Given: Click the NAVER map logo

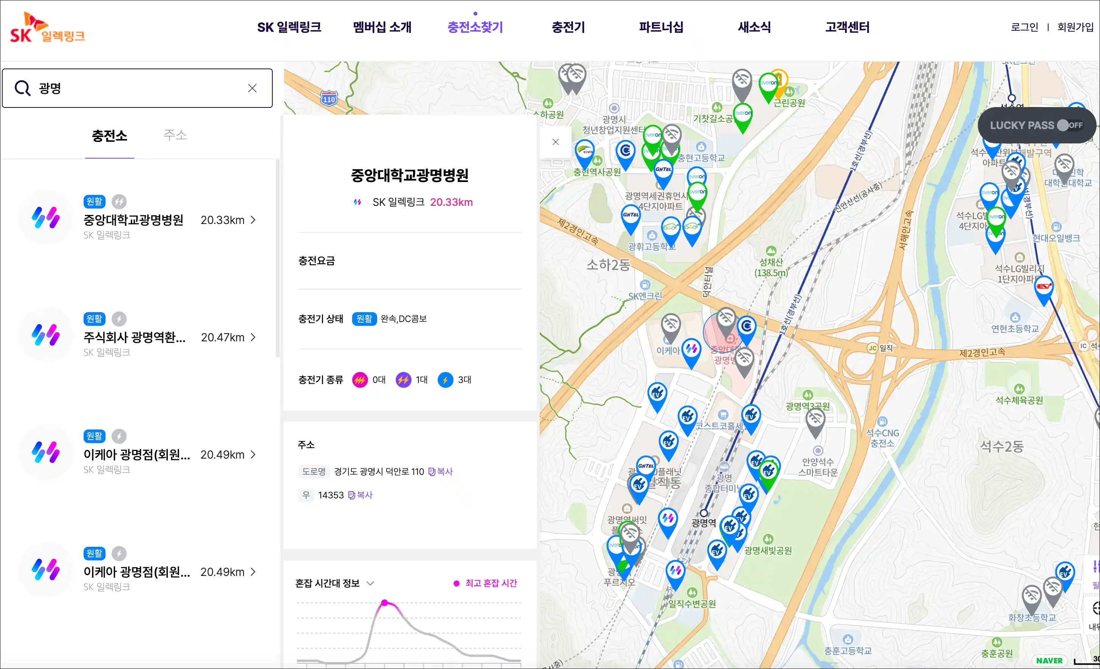Looking at the screenshot, I should 1049,661.
